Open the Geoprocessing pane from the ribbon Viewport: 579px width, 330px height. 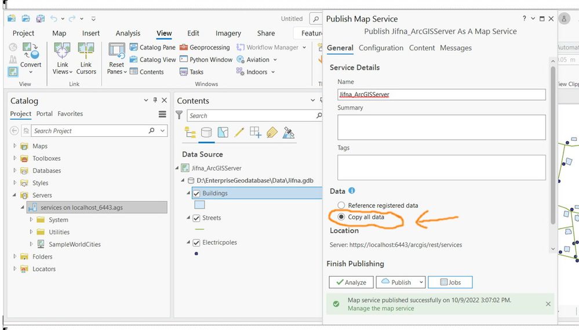pyautogui.click(x=205, y=48)
